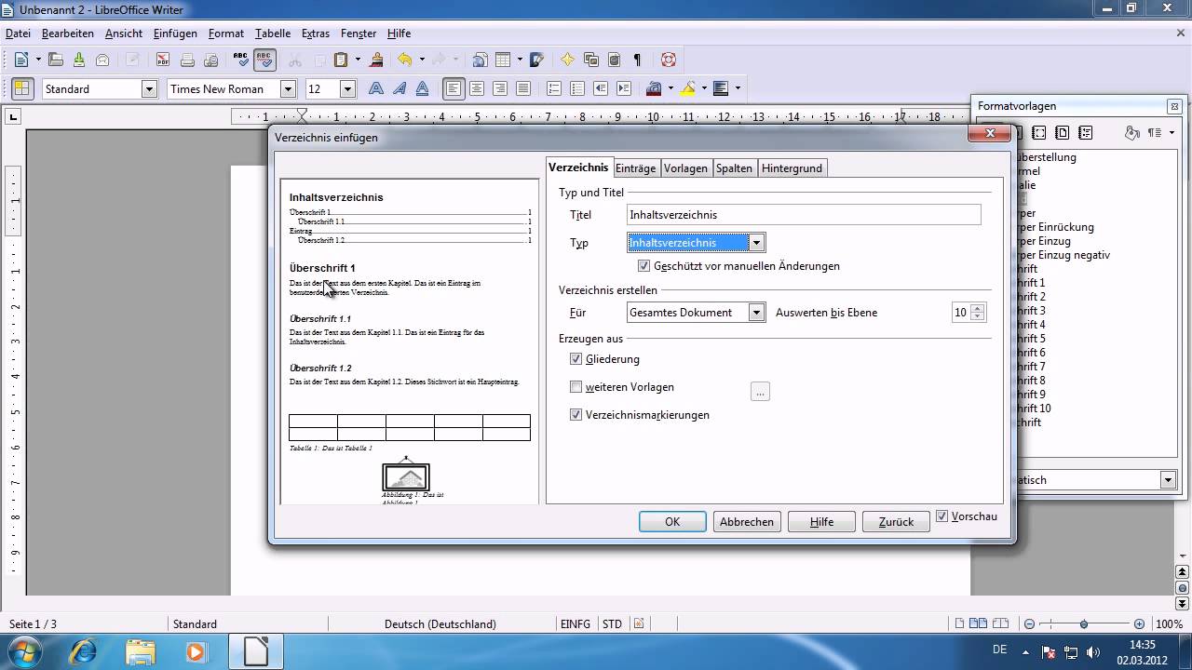The width and height of the screenshot is (1192, 670).
Task: Click the Open file toolbar icon
Action: point(56,60)
